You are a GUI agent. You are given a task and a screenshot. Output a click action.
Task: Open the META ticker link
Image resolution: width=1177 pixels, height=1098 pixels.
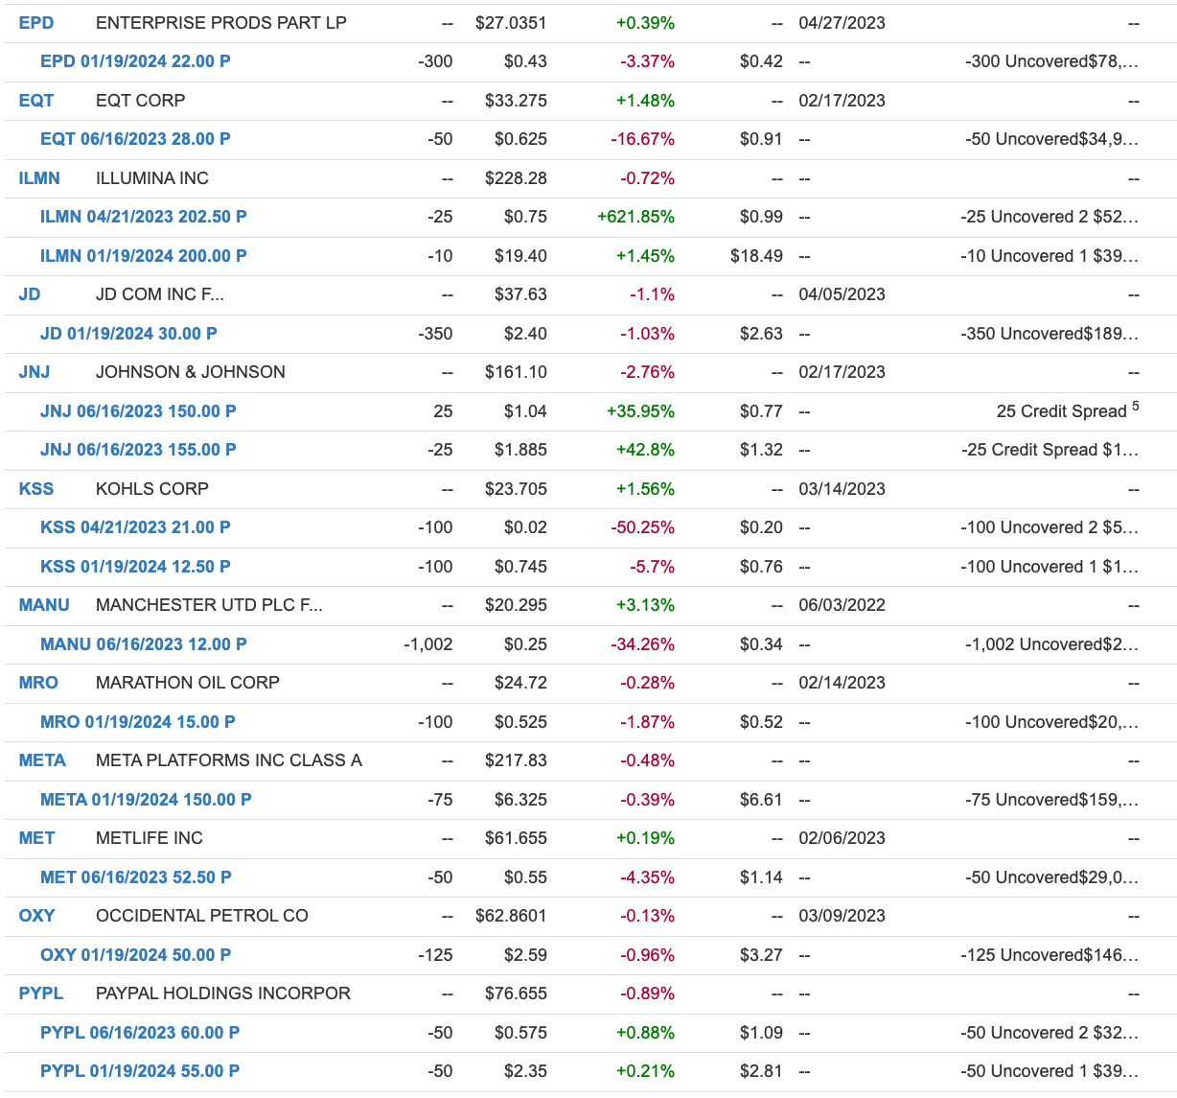pos(42,760)
